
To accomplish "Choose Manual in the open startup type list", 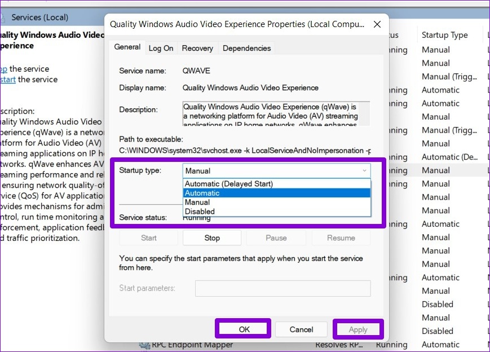I will tap(277, 203).
